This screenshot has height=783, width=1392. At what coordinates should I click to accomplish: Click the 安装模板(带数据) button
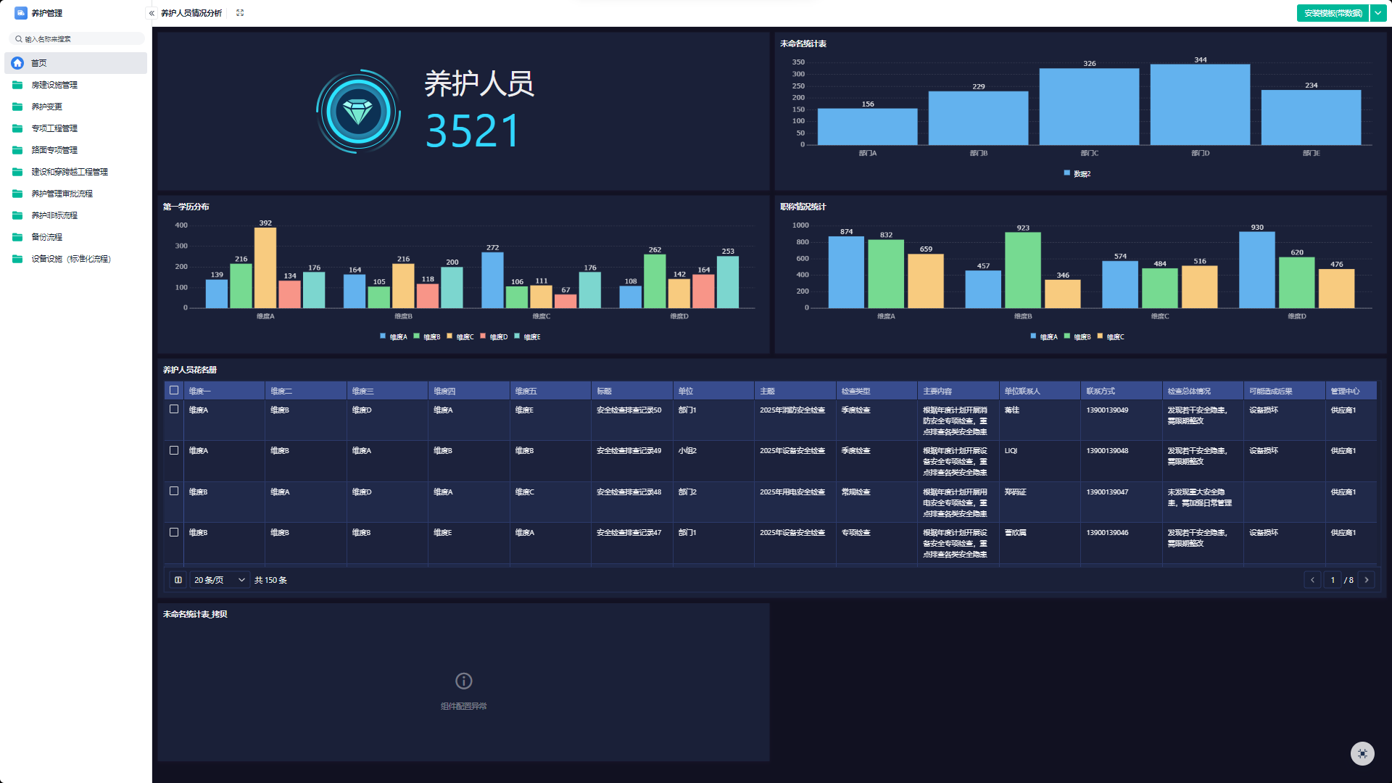click(1333, 13)
